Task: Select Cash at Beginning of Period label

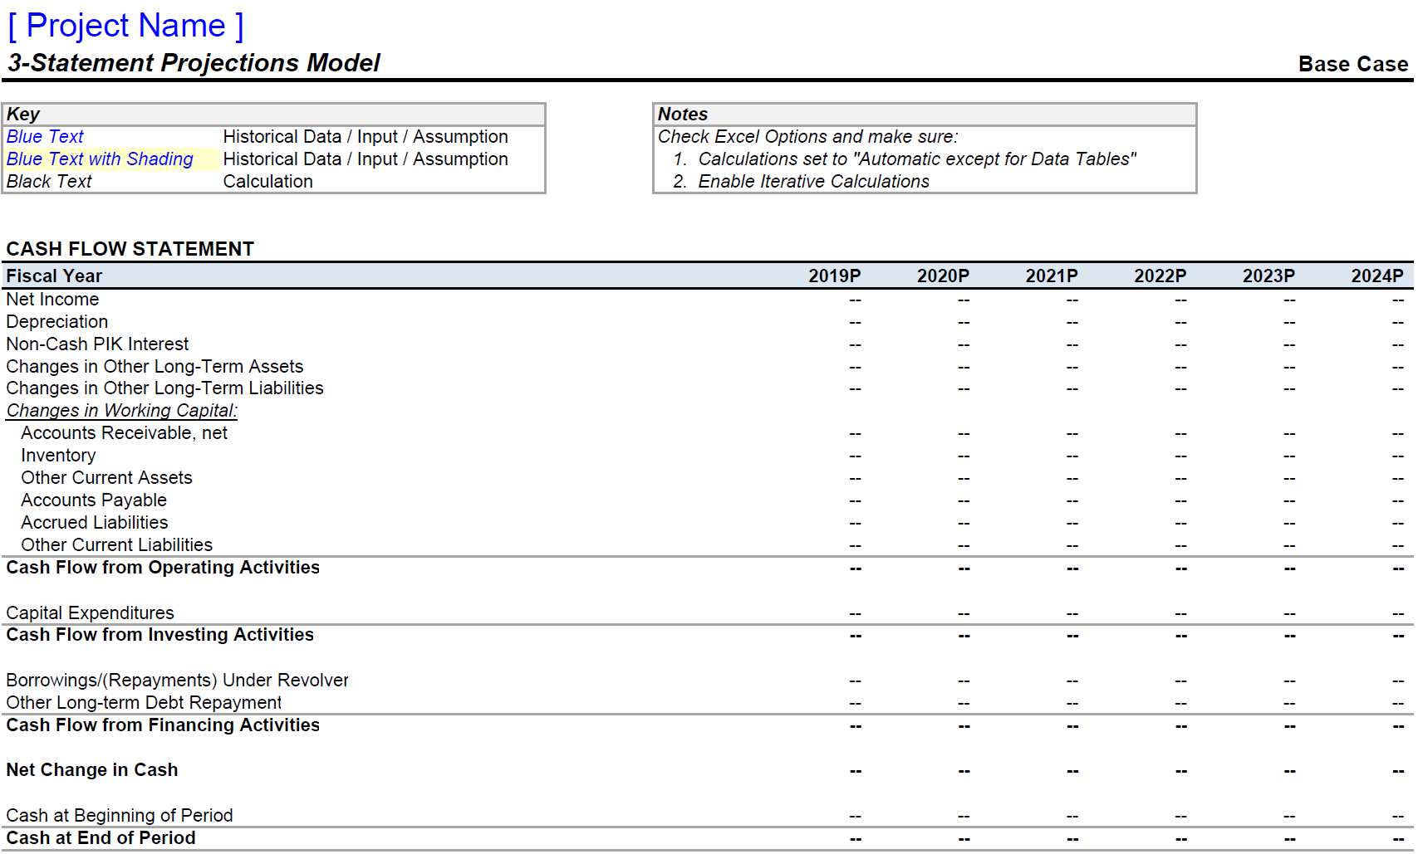Action: (119, 816)
